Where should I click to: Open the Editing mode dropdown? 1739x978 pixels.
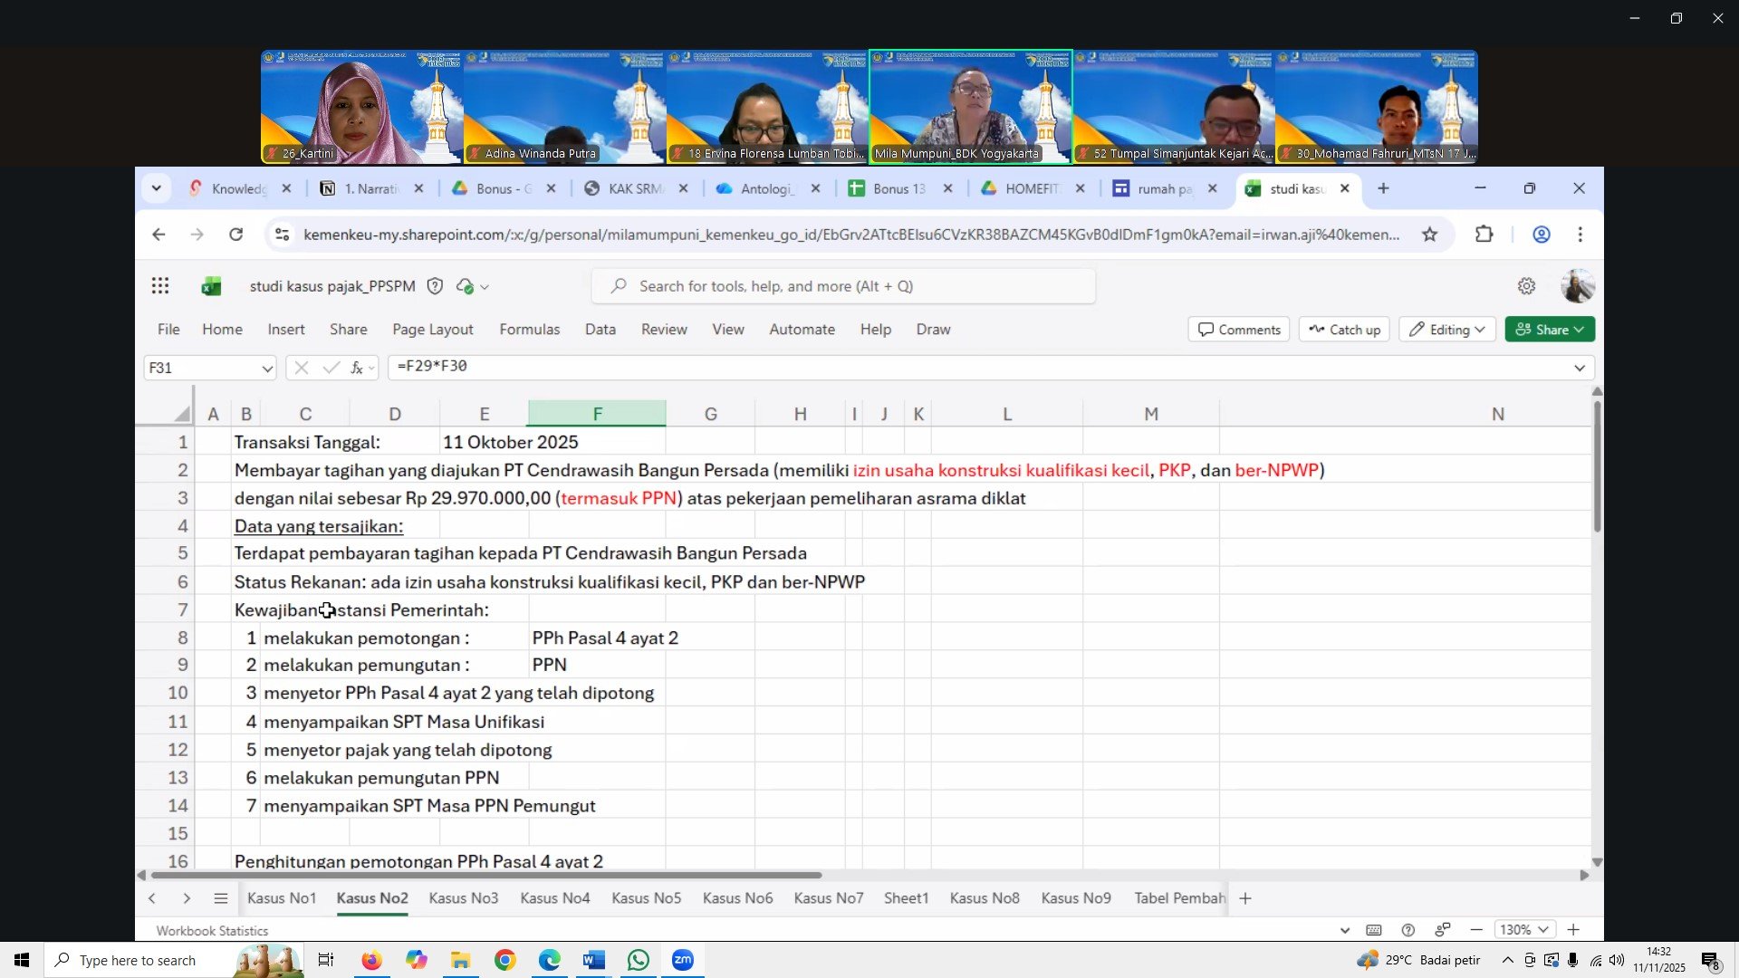pyautogui.click(x=1447, y=330)
